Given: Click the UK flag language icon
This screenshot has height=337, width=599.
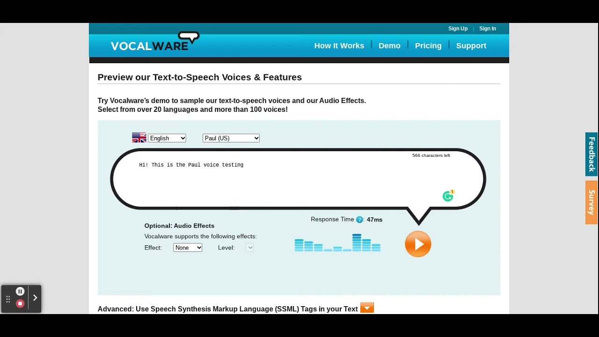Looking at the screenshot, I should pos(139,138).
